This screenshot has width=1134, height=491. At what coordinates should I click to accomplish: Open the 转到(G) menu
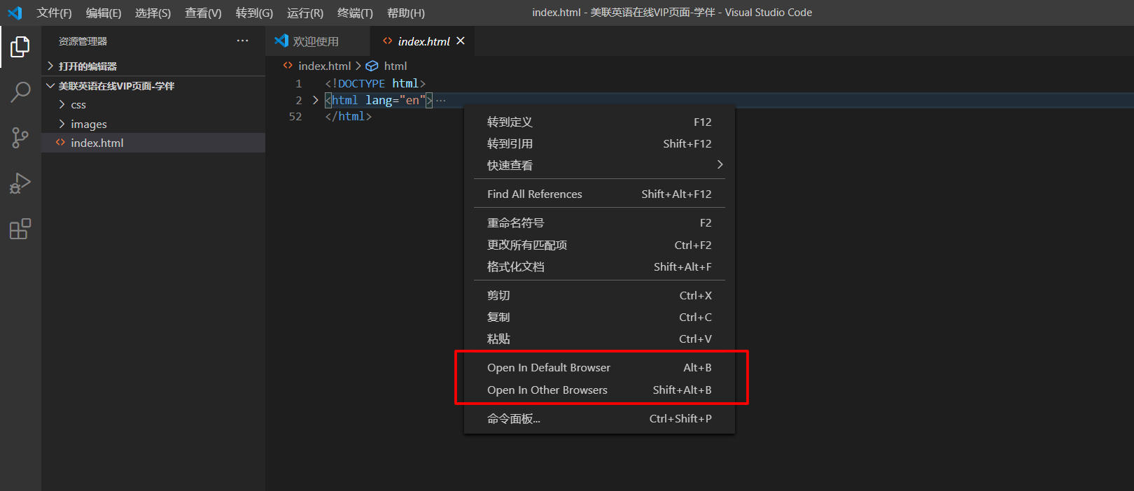point(254,13)
